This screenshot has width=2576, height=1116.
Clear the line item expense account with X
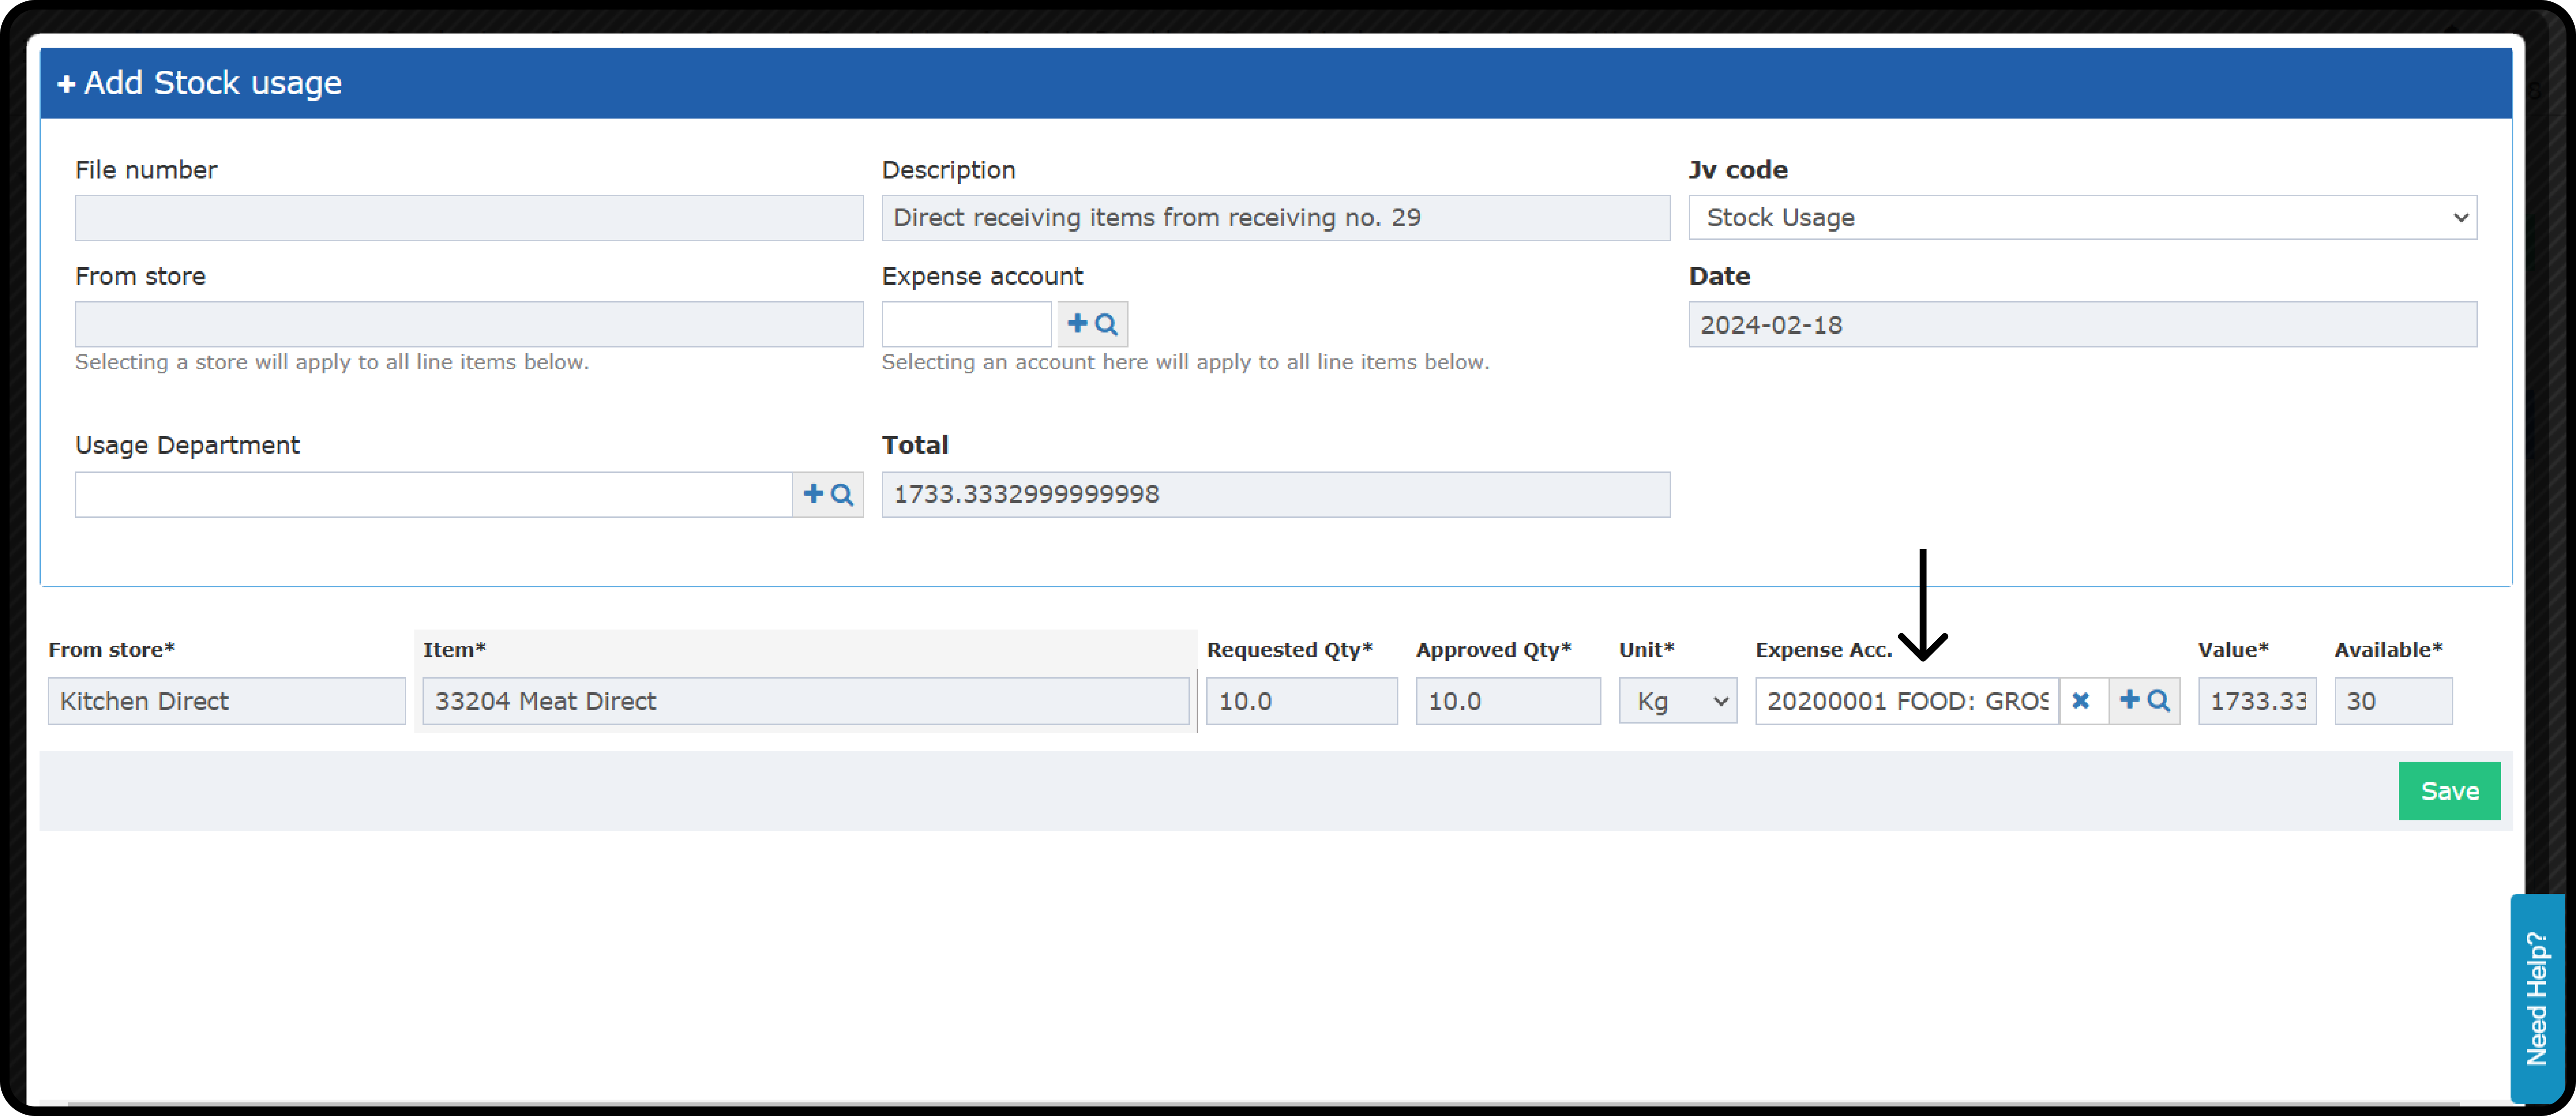pyautogui.click(x=2081, y=701)
